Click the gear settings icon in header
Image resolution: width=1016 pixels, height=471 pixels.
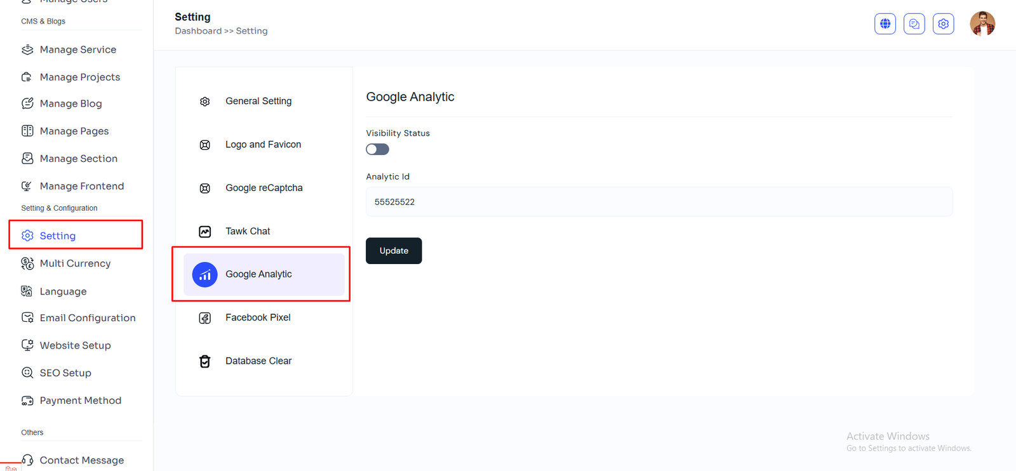tap(943, 24)
